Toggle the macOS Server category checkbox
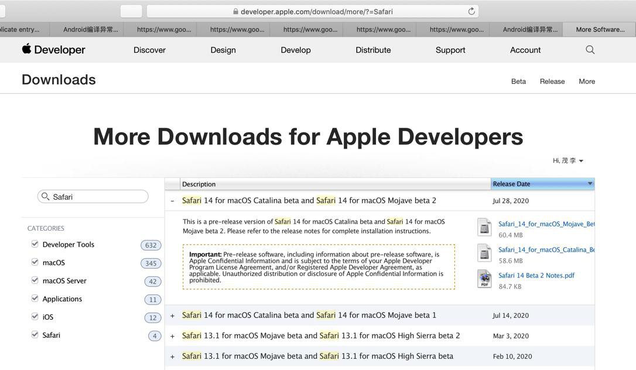The height and width of the screenshot is (370, 636). pos(35,280)
